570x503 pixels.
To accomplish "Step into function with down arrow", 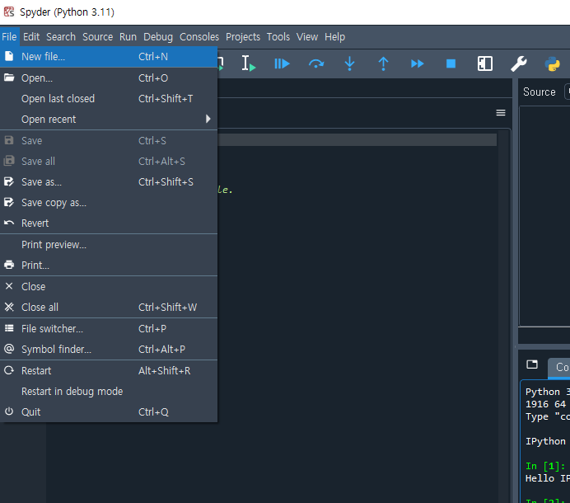I will pyautogui.click(x=349, y=63).
